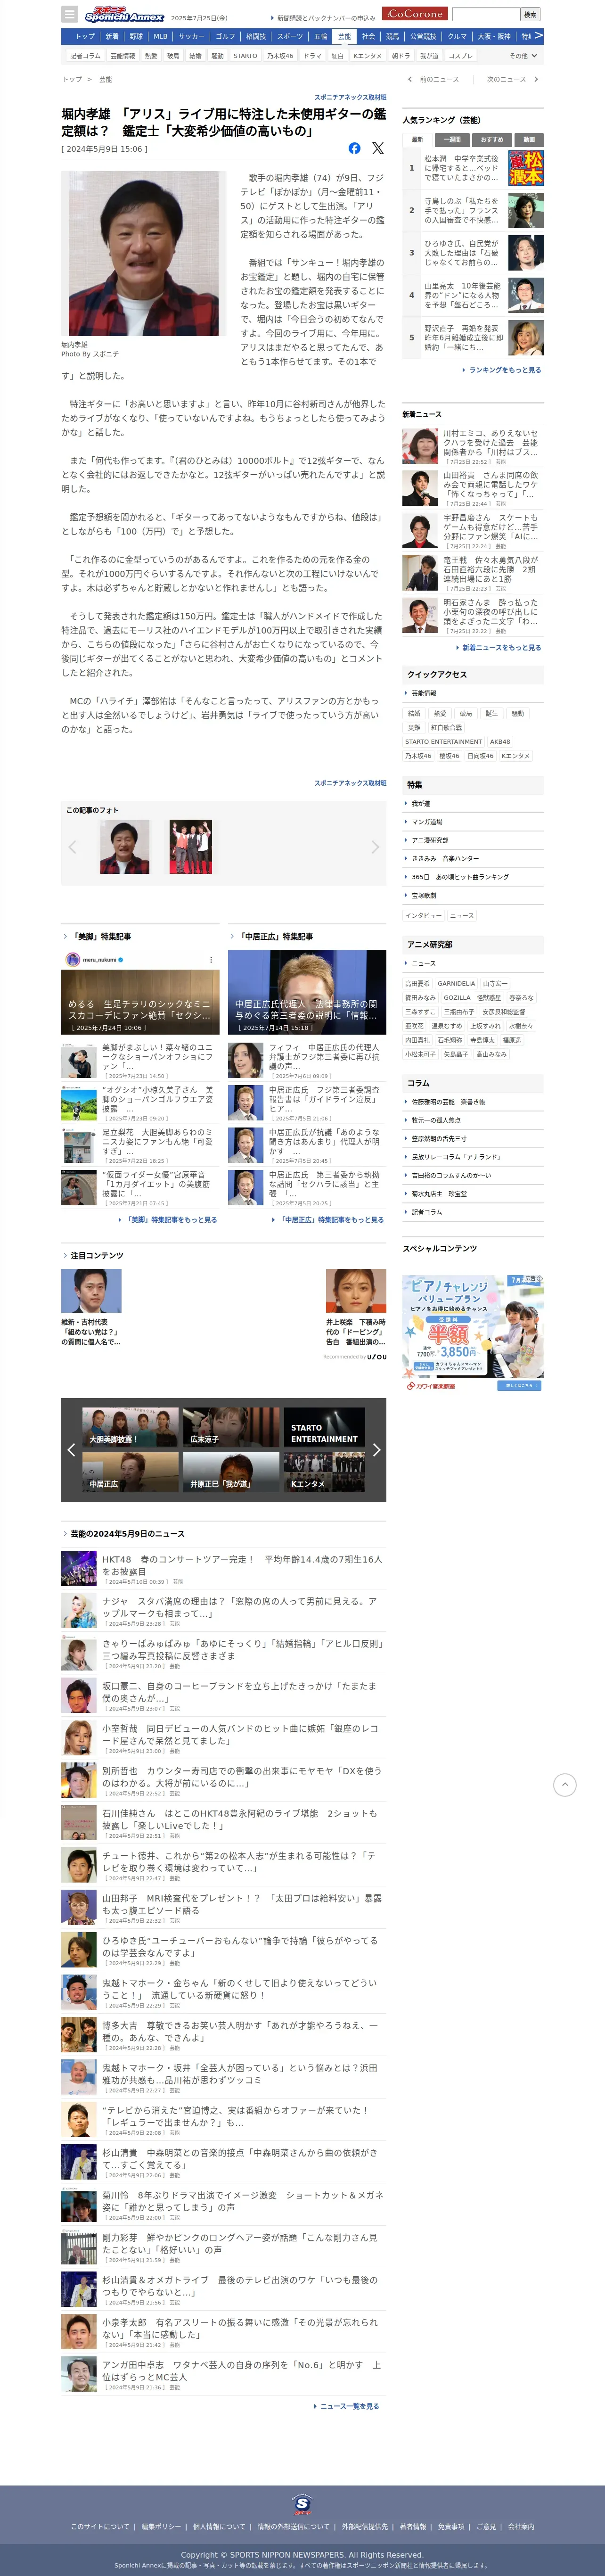The image size is (605, 2576).
Task: Open options on meru_nukumi Instagram embed
Action: point(210,960)
